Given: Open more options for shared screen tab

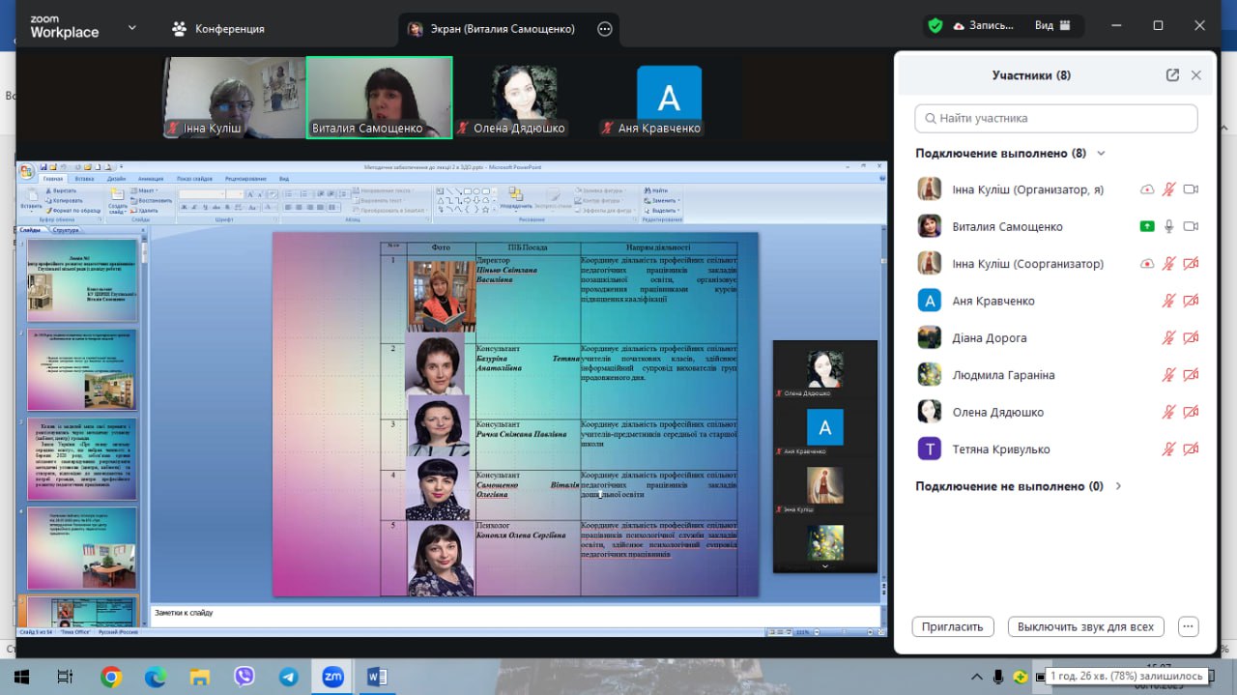Looking at the screenshot, I should point(605,29).
